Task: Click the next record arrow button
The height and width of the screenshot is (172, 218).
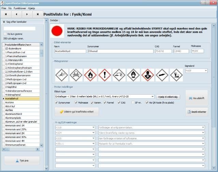Action: click(x=27, y=14)
